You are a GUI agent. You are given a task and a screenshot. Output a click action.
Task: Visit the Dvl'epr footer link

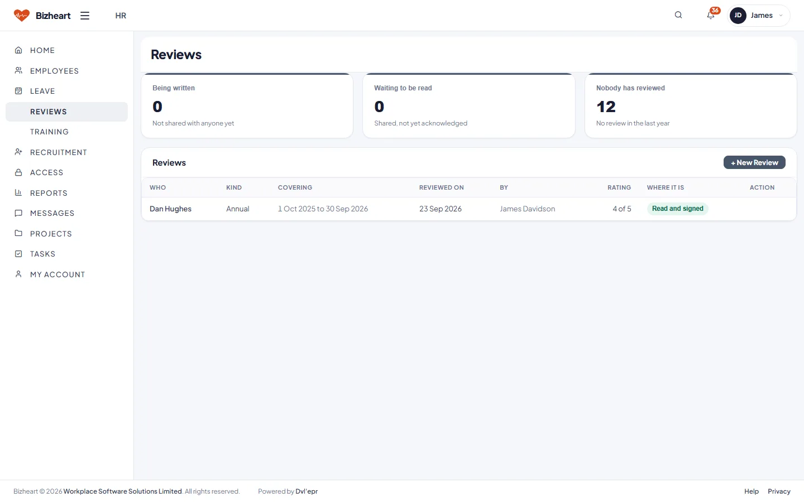pyautogui.click(x=307, y=491)
